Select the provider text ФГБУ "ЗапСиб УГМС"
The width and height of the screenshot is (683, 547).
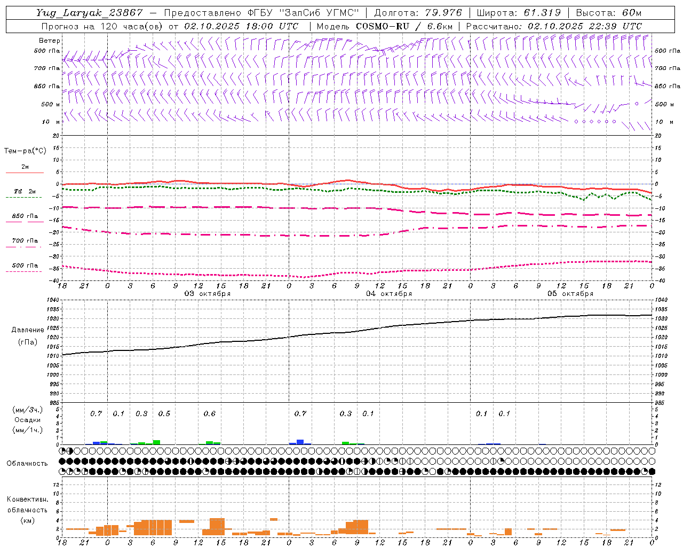304,13
